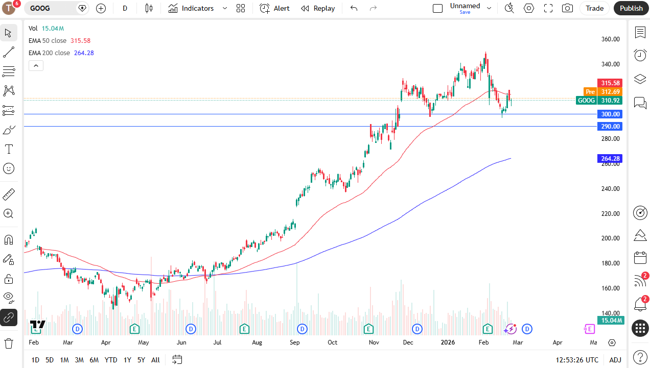Open quick search lightbulb icon
Image resolution: width=650 pixels, height=368 pixels.
pos(509,8)
